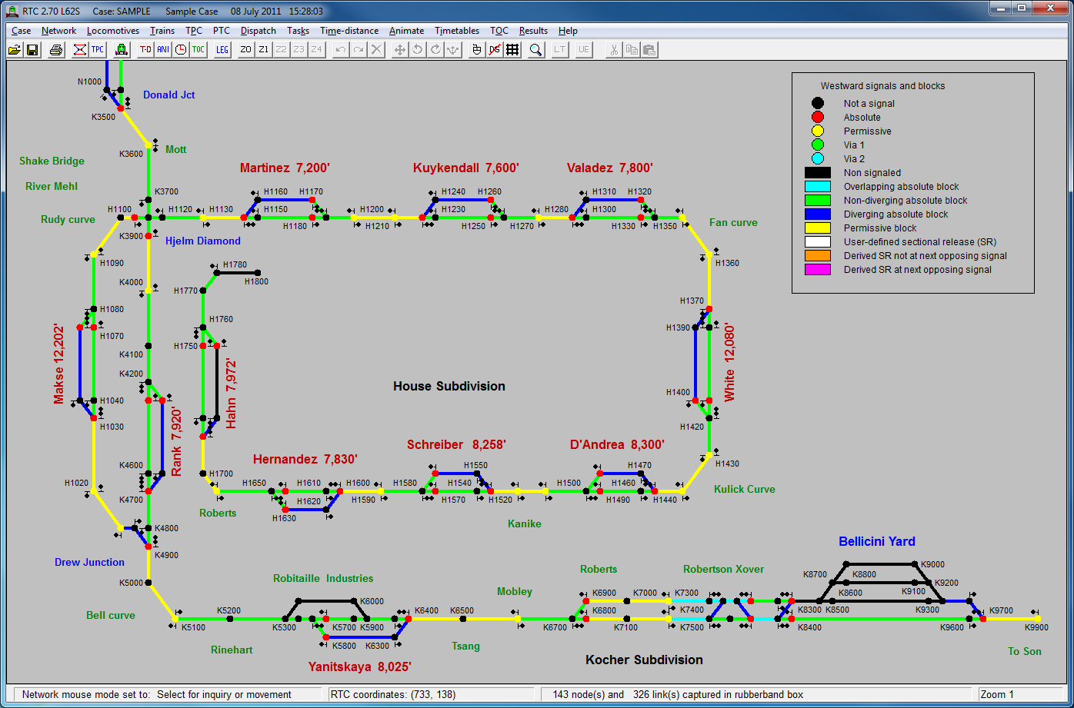This screenshot has height=708, width=1074.
Task: Toggle the grid display icon
Action: [x=512, y=50]
